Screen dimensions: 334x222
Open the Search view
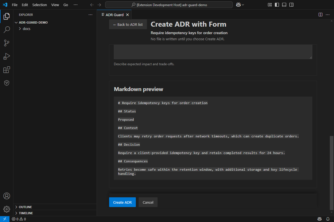tap(7, 29)
